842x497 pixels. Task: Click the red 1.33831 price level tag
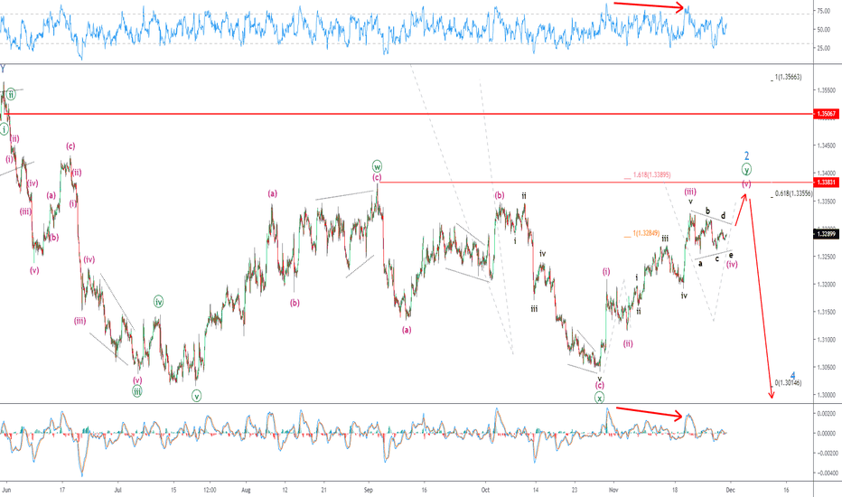pyautogui.click(x=825, y=183)
